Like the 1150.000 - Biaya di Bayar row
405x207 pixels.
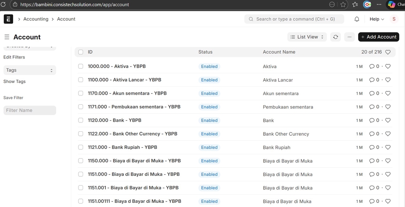tap(388, 161)
